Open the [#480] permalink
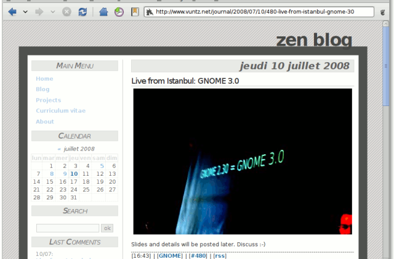 click(198, 256)
